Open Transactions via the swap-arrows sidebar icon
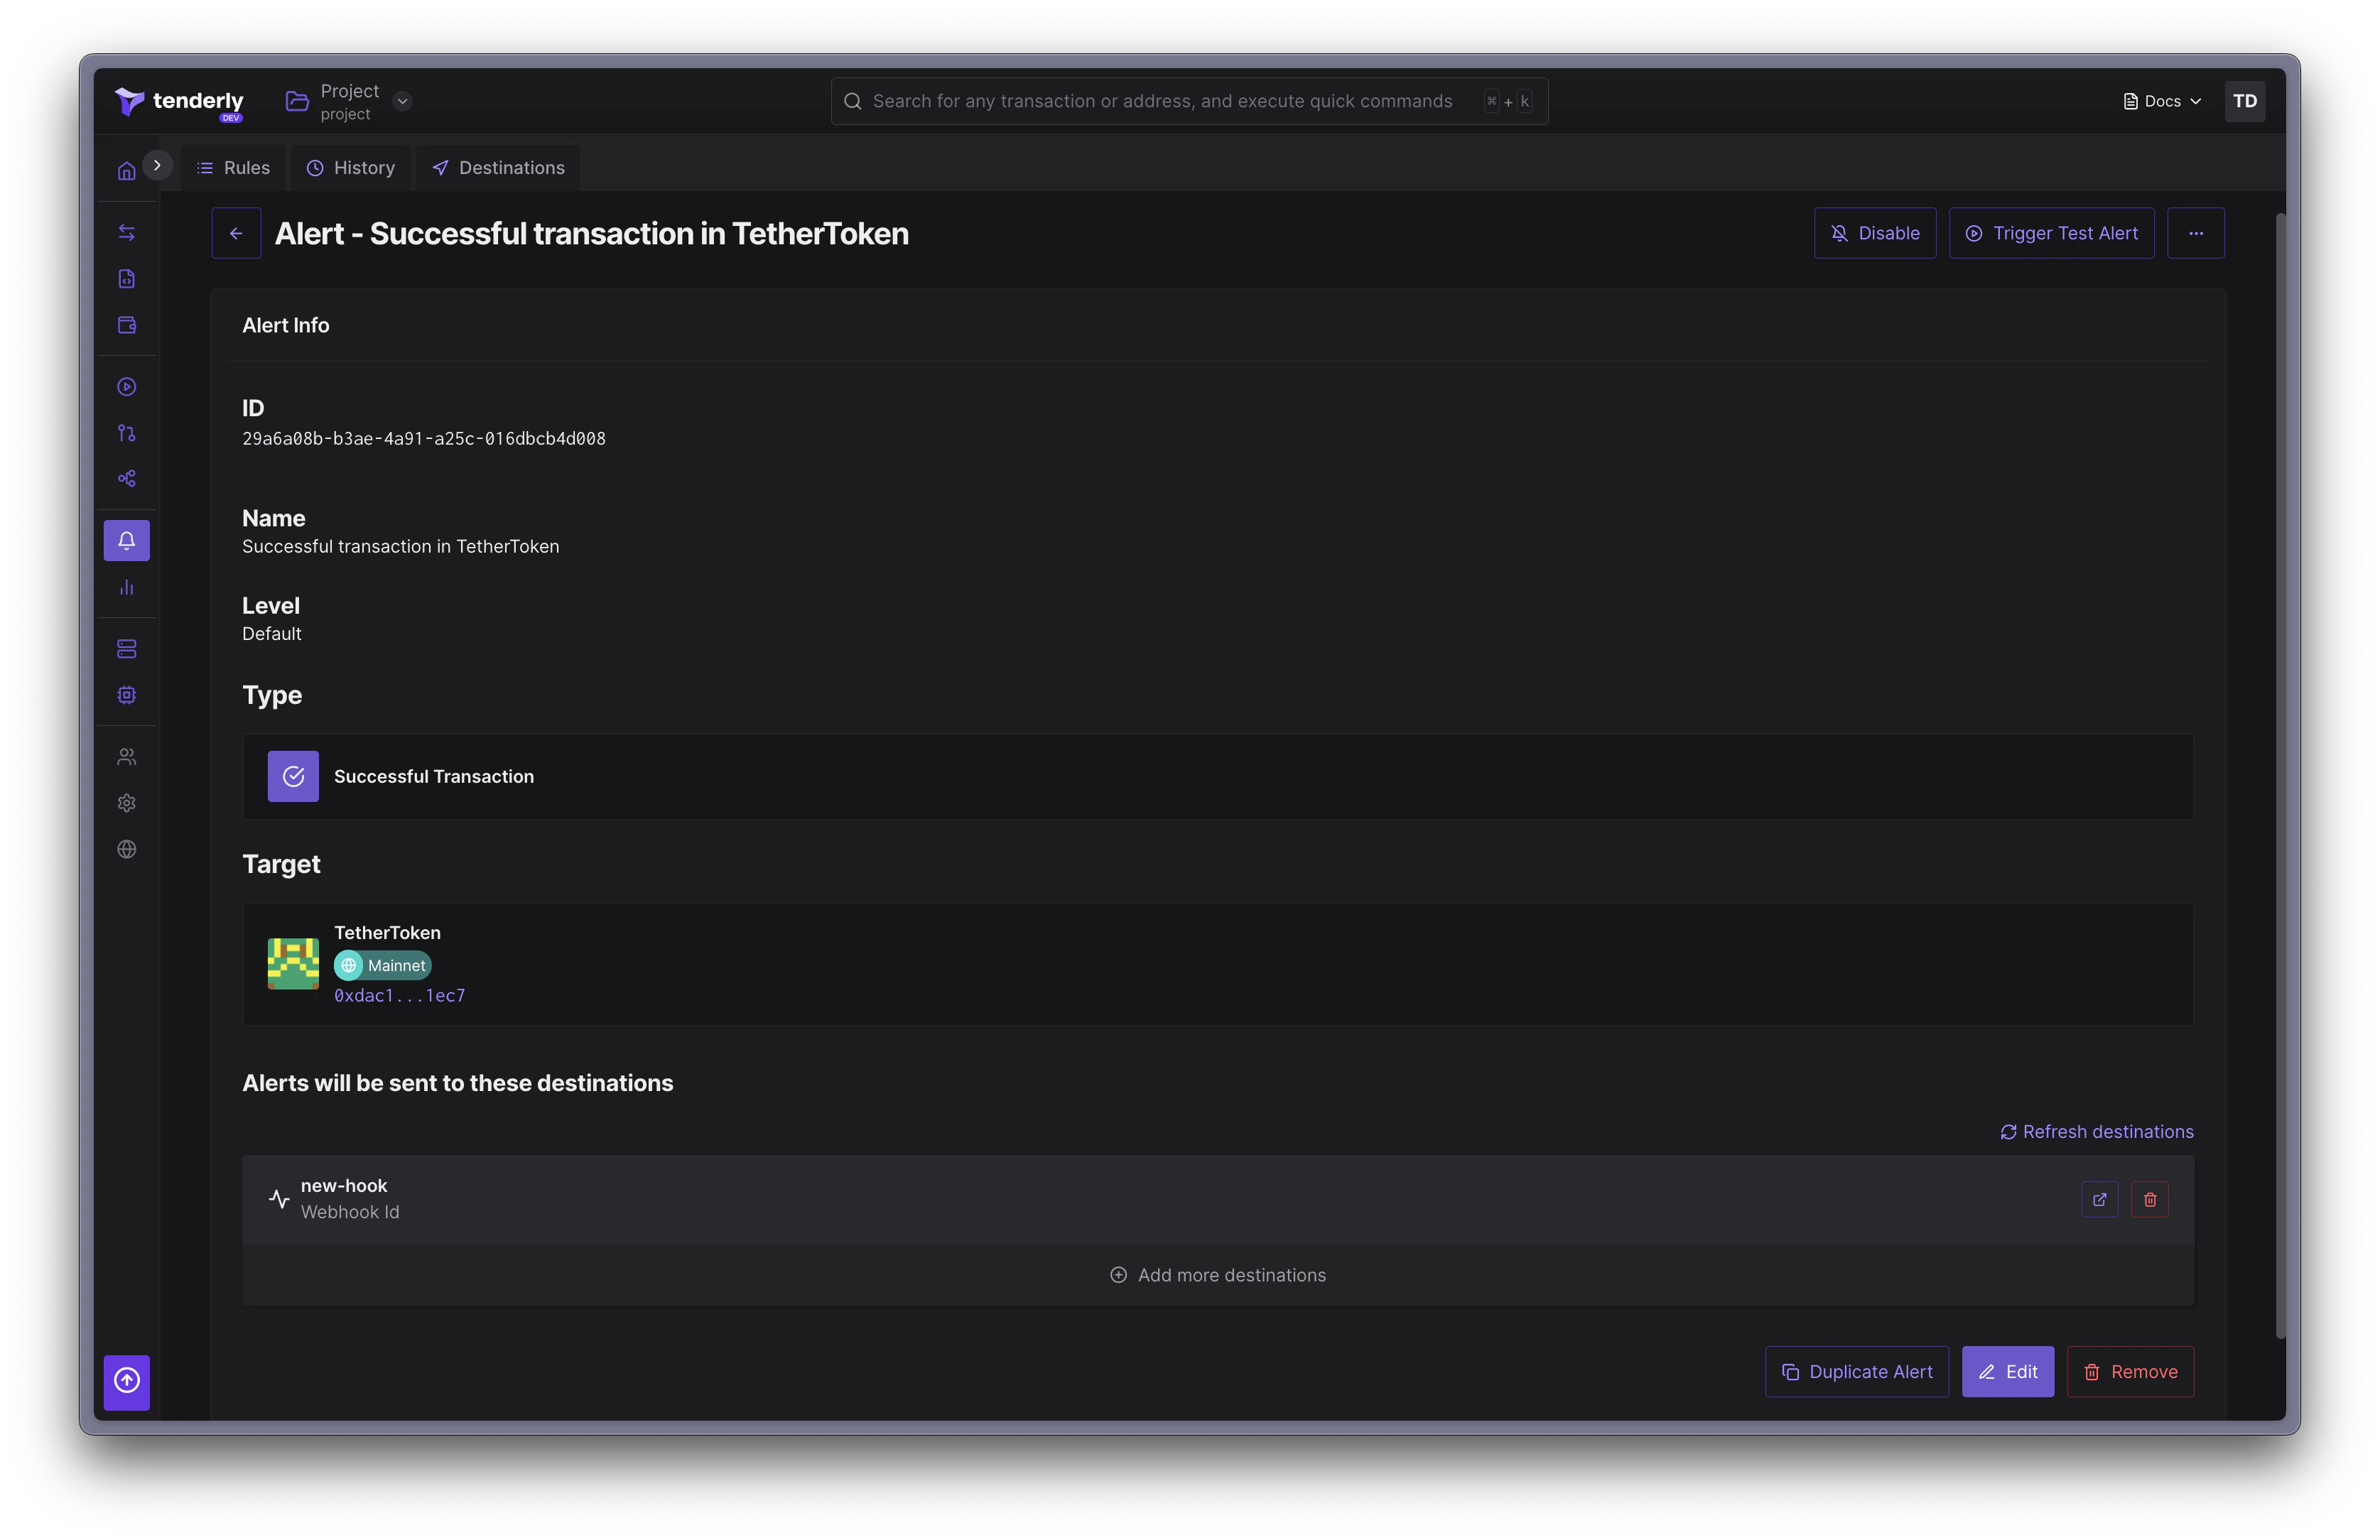Screen dimensions: 2380x1540 pyautogui.click(x=127, y=233)
